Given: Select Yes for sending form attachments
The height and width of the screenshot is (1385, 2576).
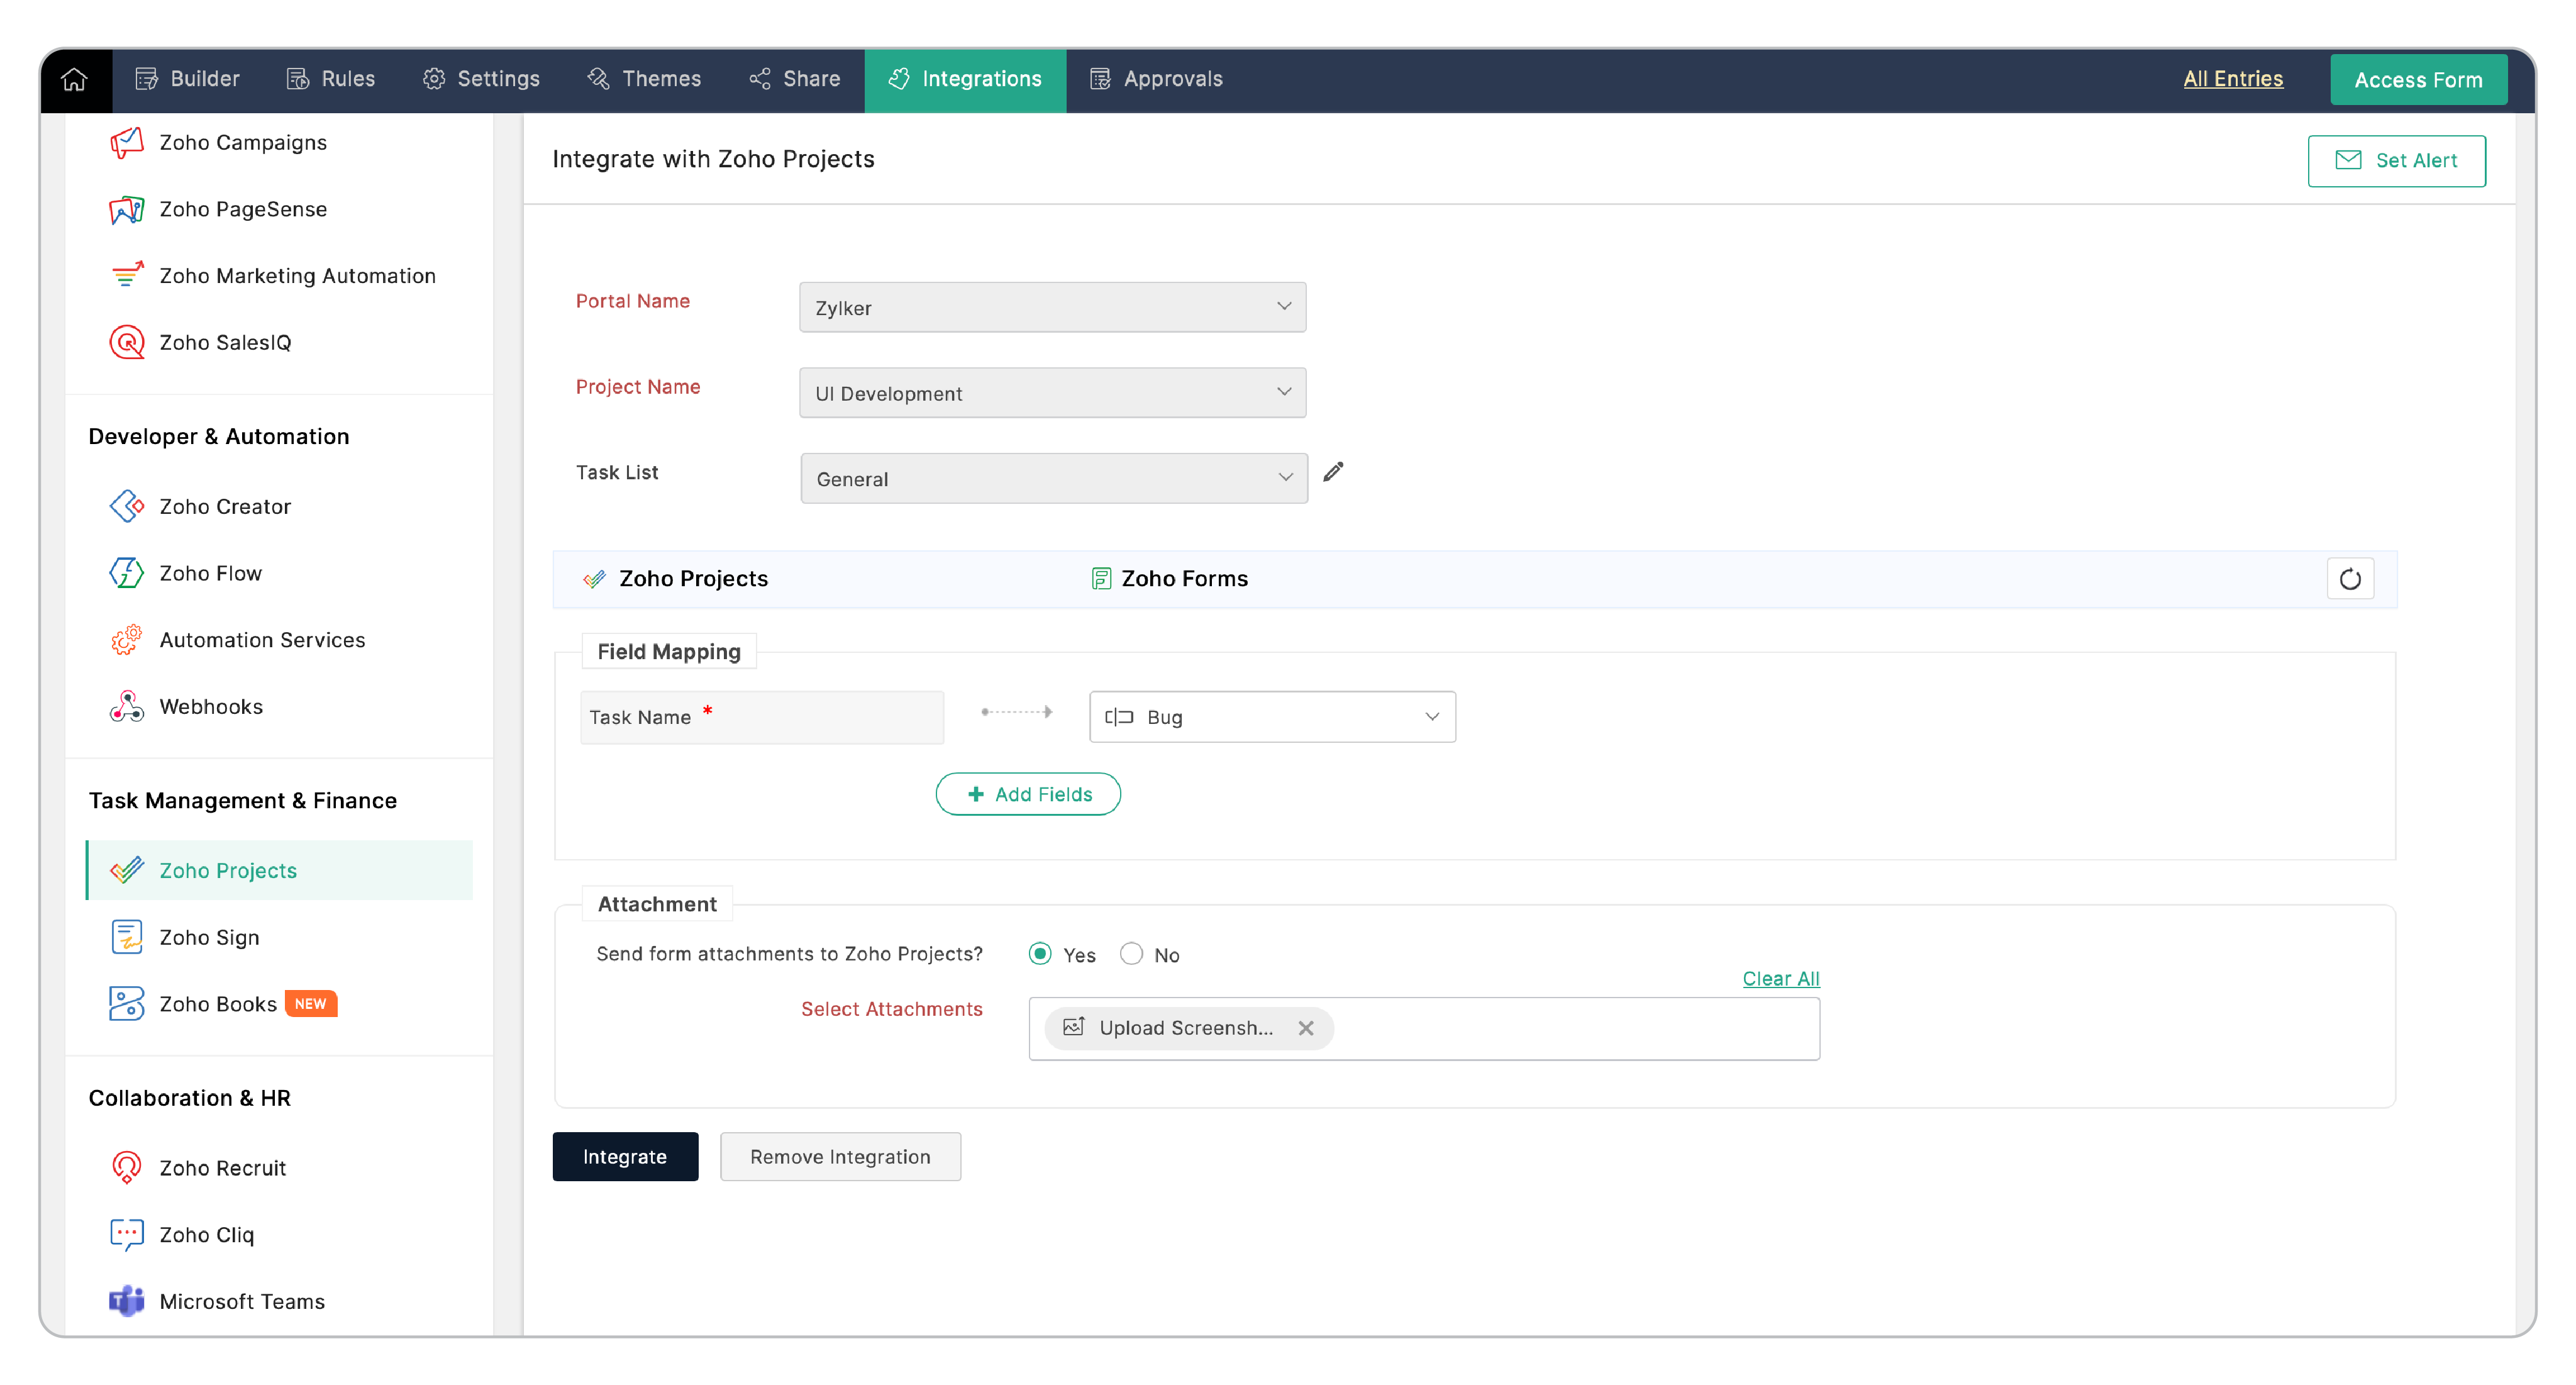Looking at the screenshot, I should [1040, 954].
